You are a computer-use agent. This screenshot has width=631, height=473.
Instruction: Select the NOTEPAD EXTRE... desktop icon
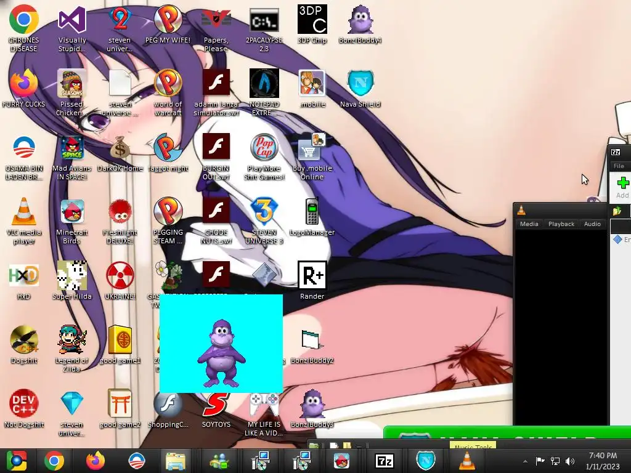click(x=264, y=83)
